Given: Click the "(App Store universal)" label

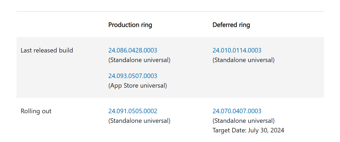Looking at the screenshot, I should 137,86.
